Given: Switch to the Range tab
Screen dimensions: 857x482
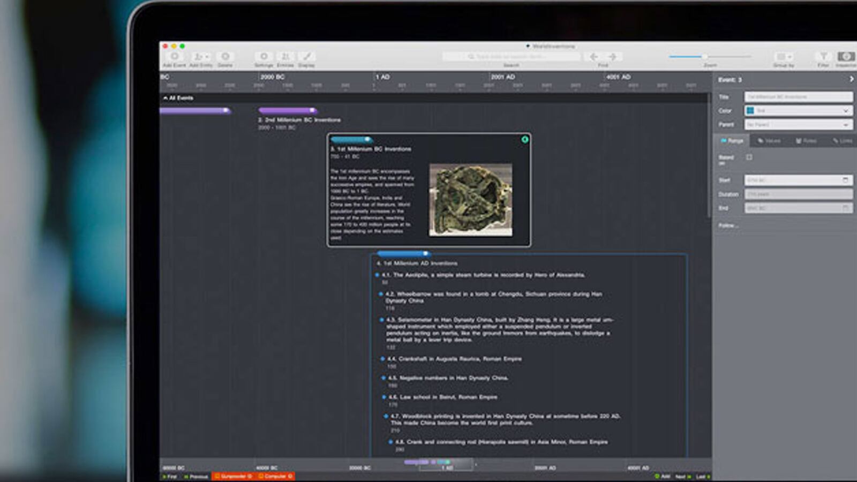Looking at the screenshot, I should (x=732, y=141).
